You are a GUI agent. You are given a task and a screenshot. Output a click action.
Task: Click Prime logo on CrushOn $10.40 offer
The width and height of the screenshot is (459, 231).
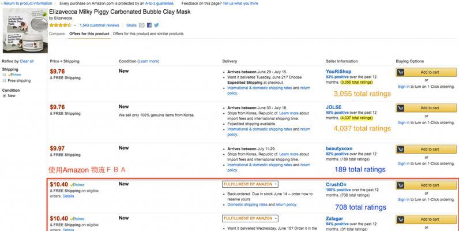coord(77,185)
